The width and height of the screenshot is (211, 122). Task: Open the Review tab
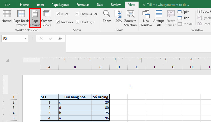116,5
